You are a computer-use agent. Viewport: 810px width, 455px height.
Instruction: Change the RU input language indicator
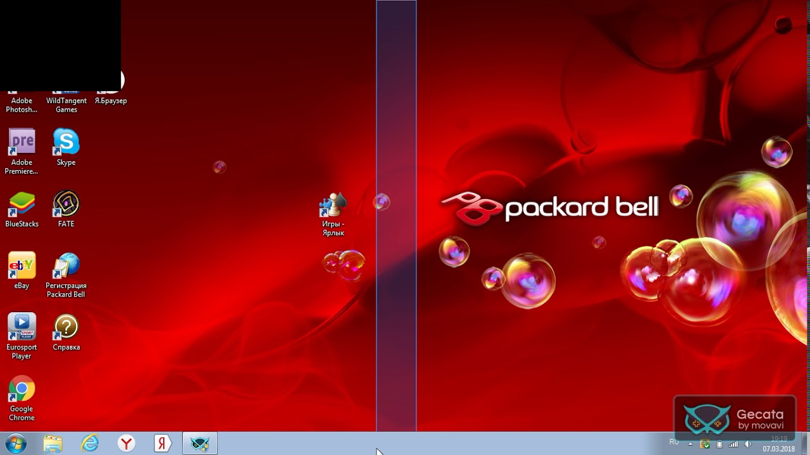click(674, 442)
